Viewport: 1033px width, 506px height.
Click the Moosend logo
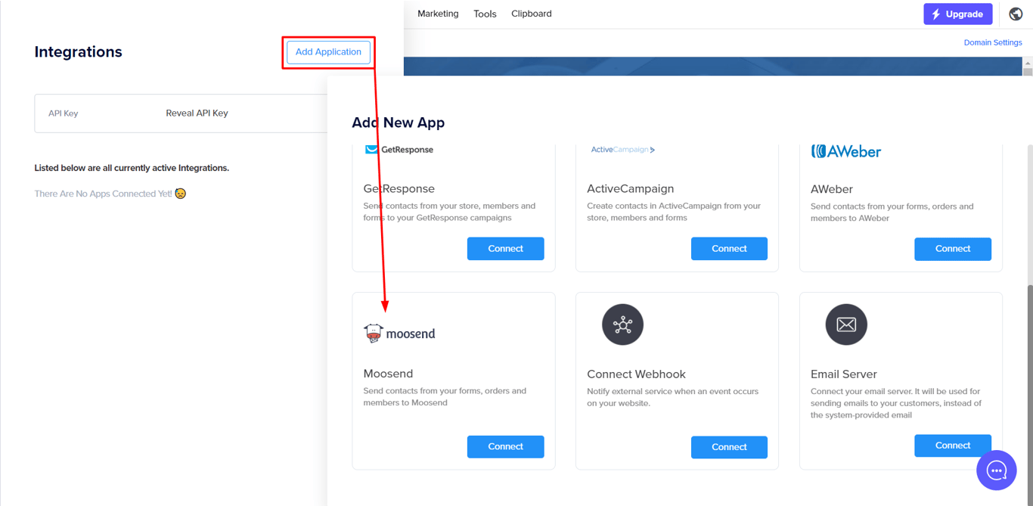tap(399, 333)
